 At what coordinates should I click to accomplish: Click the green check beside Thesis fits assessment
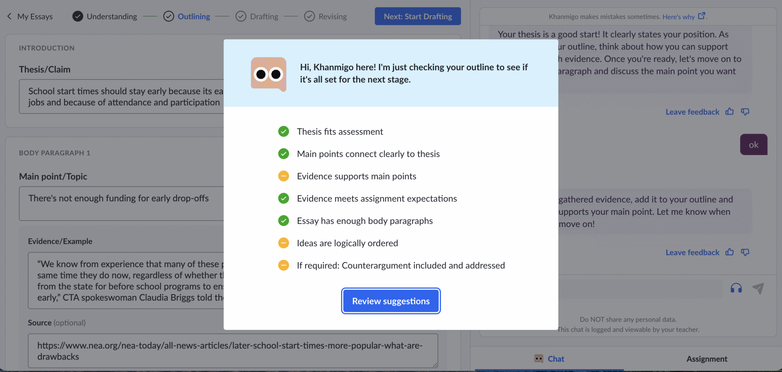point(283,131)
